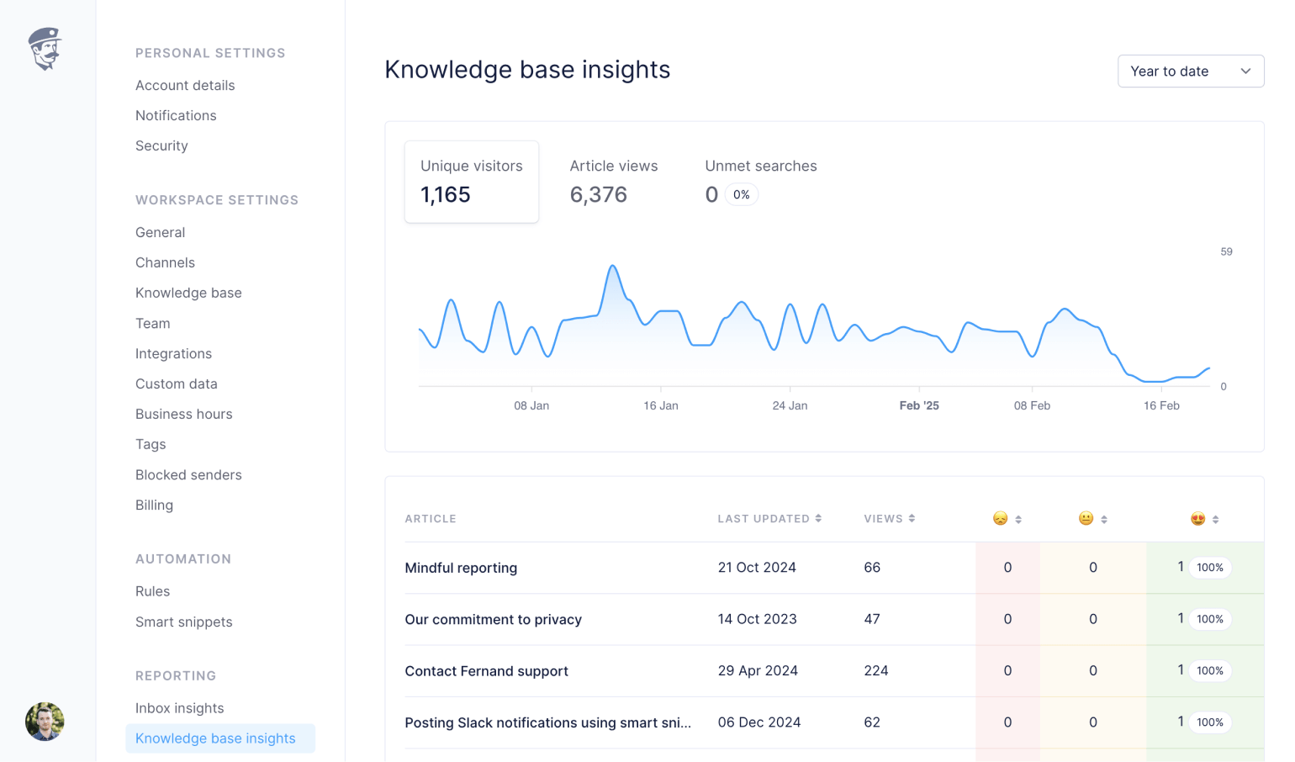Screen dimensions: 1295x762
Task: Switch to Article views metric
Action: click(613, 182)
